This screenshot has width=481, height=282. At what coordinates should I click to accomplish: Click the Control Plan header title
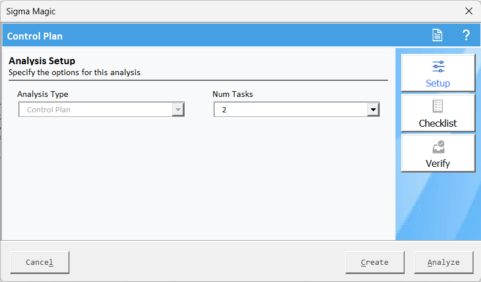pos(35,36)
